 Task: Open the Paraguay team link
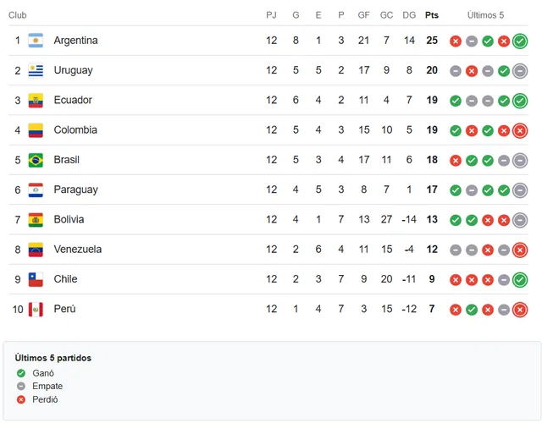[75, 190]
